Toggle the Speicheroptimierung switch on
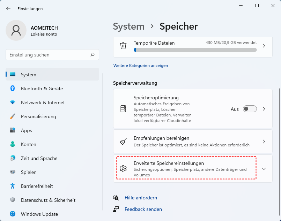The image size is (281, 221). pos(250,109)
